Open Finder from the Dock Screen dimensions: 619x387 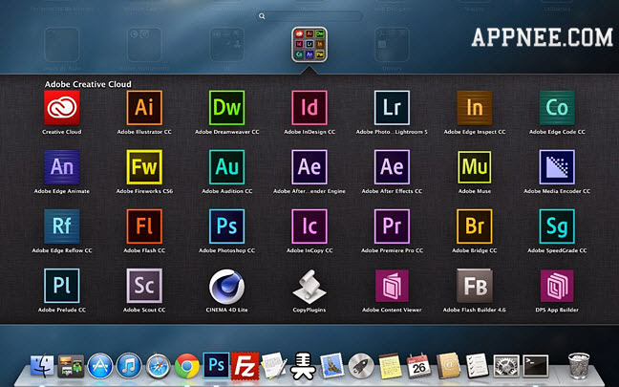point(42,365)
